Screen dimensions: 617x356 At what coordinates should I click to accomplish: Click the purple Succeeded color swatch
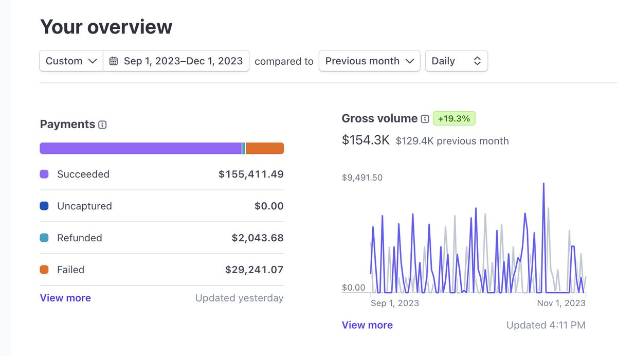[x=44, y=174]
